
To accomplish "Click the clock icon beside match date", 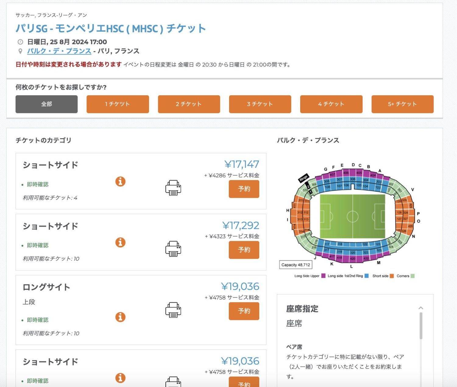I will pos(20,42).
